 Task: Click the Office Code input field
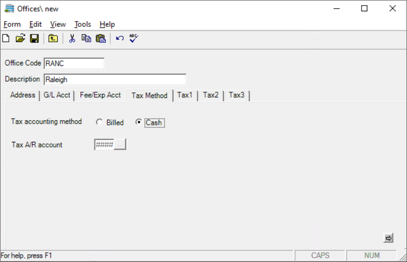(x=74, y=63)
